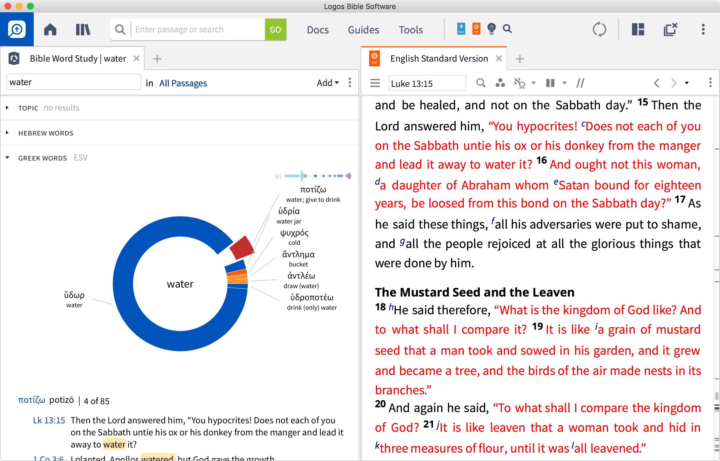The width and height of the screenshot is (720, 461).
Task: Collapse the GREEK WORDS section
Action: (x=7, y=157)
